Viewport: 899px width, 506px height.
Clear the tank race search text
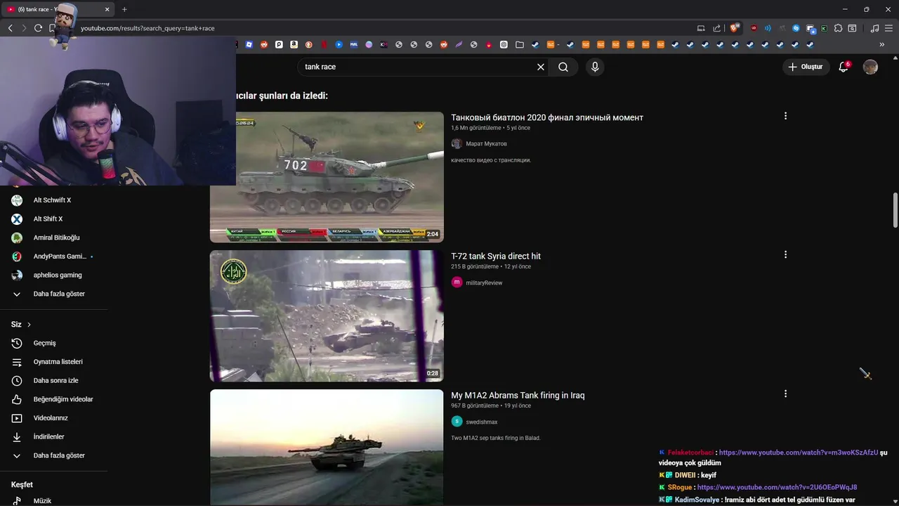coord(541,67)
